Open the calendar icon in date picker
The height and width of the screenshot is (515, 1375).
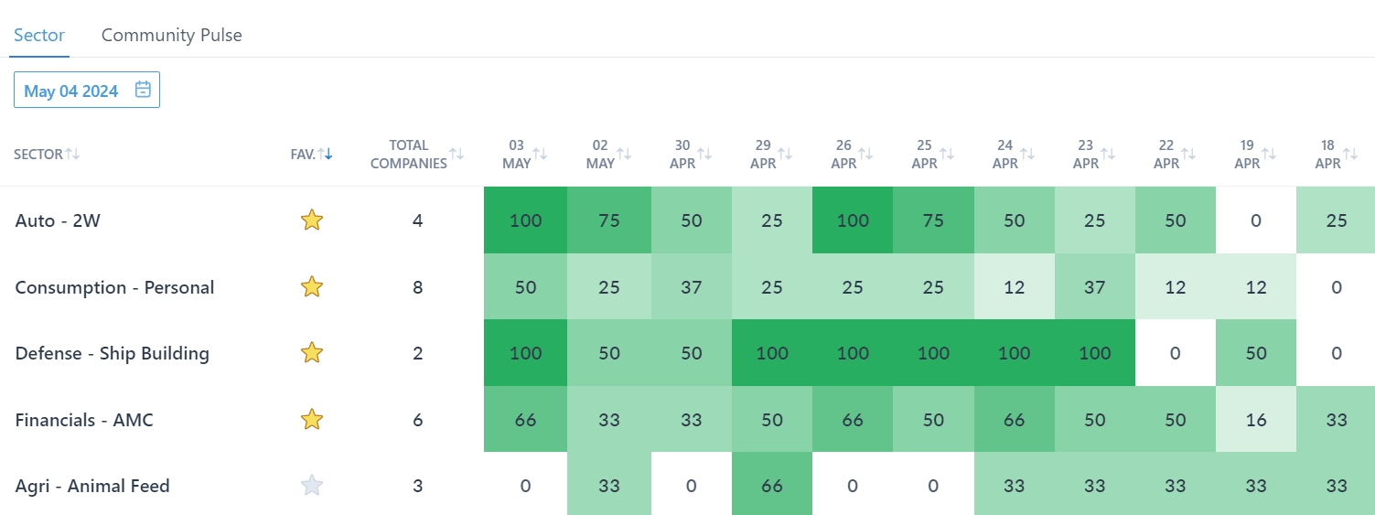point(143,90)
